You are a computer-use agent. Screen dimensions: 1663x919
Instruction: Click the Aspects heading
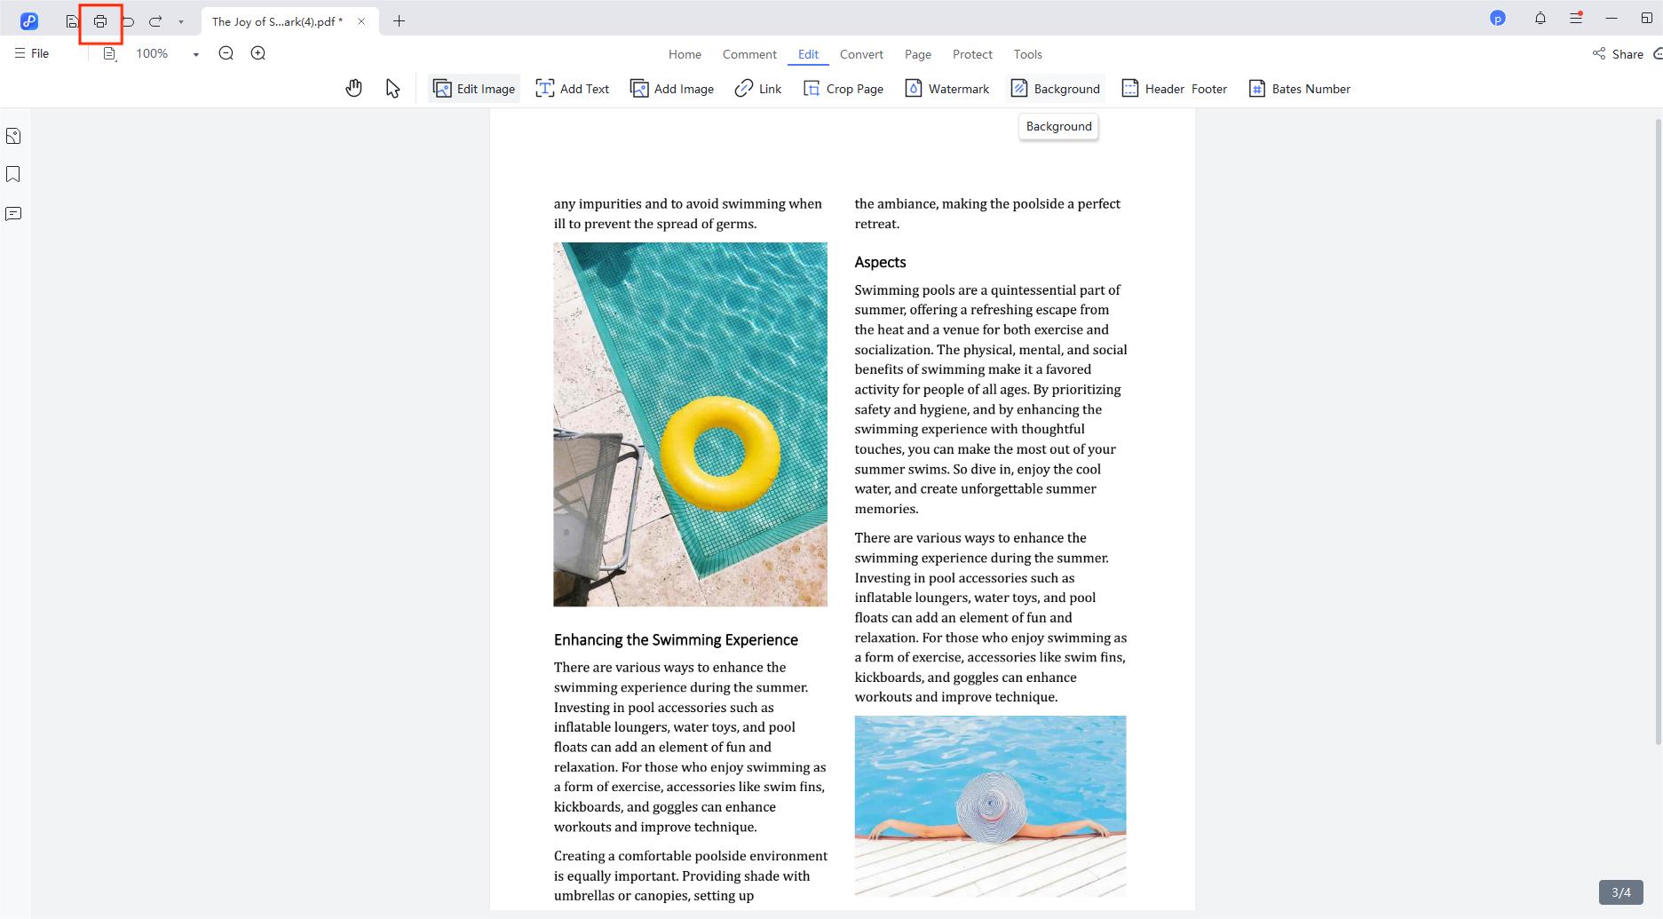(880, 262)
